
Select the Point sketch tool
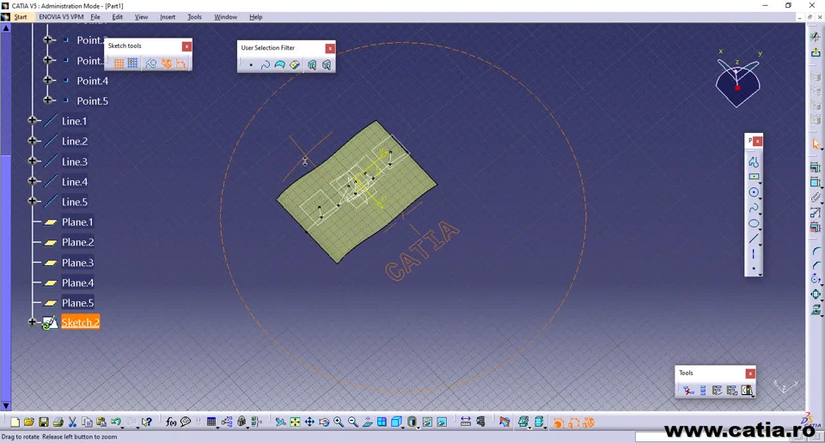754,269
